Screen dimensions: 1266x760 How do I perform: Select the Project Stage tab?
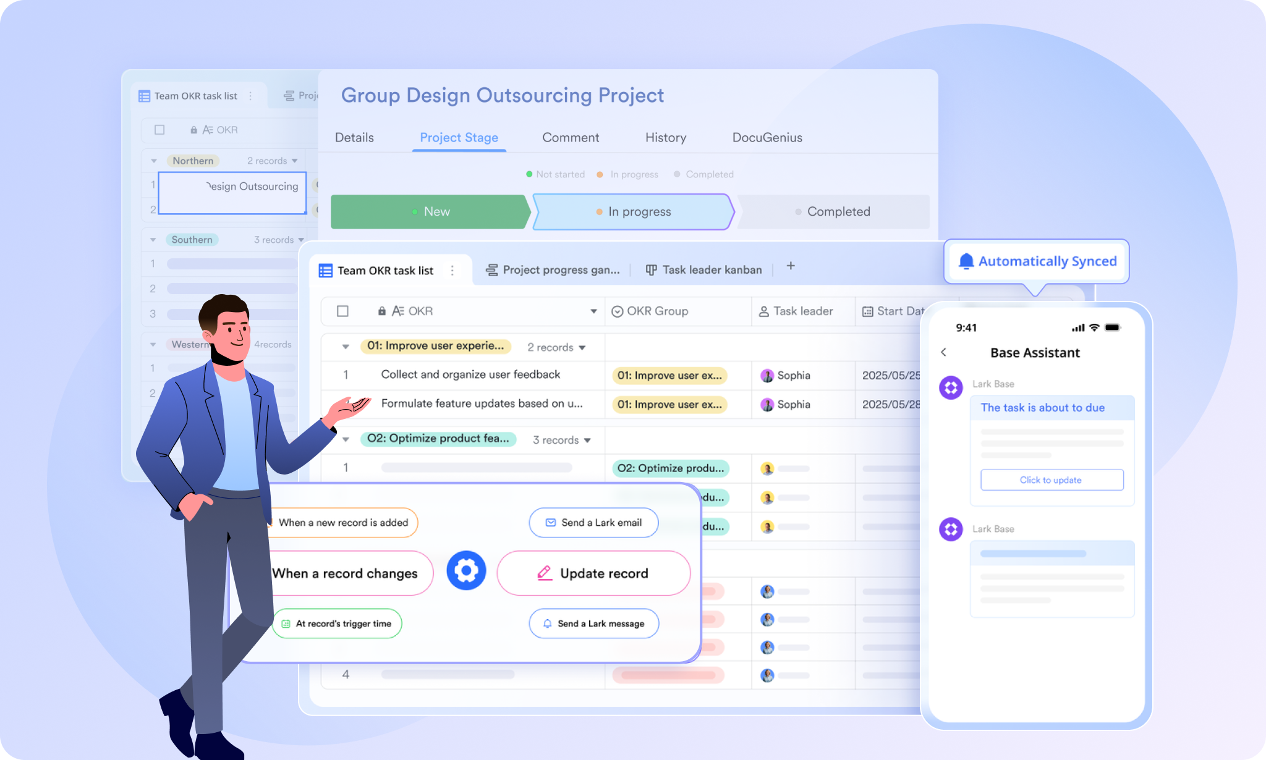[x=459, y=137]
